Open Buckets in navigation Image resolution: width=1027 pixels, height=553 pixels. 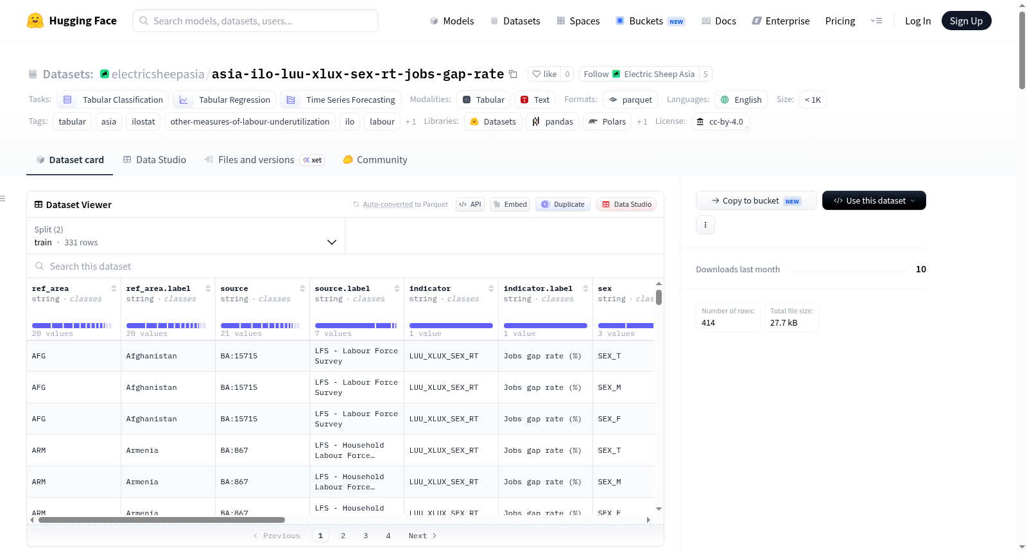[650, 21]
